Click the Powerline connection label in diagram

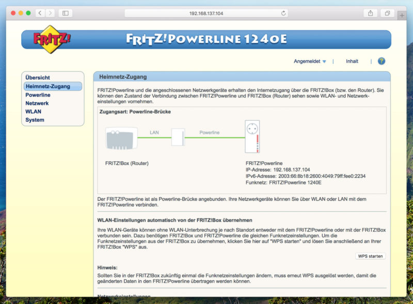click(210, 132)
